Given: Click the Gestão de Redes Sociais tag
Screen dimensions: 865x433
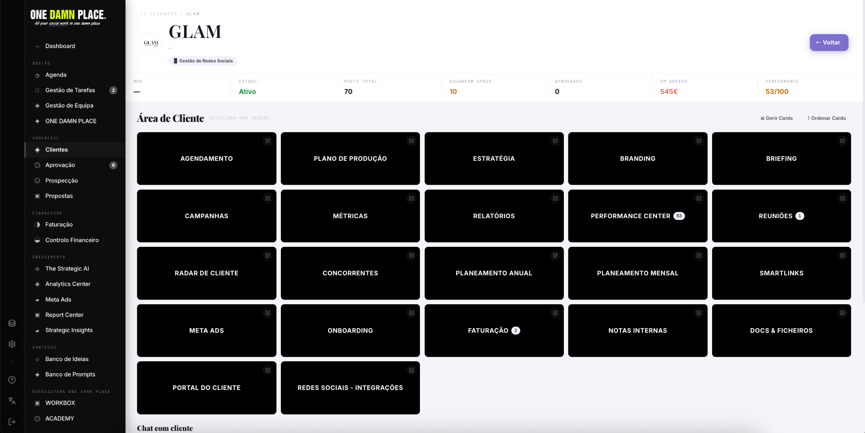Looking at the screenshot, I should [x=203, y=61].
